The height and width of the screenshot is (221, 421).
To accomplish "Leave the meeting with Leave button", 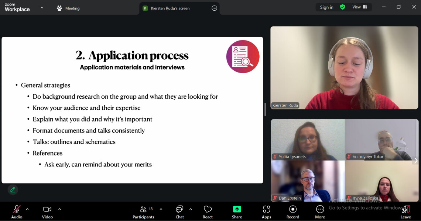I will (405, 210).
